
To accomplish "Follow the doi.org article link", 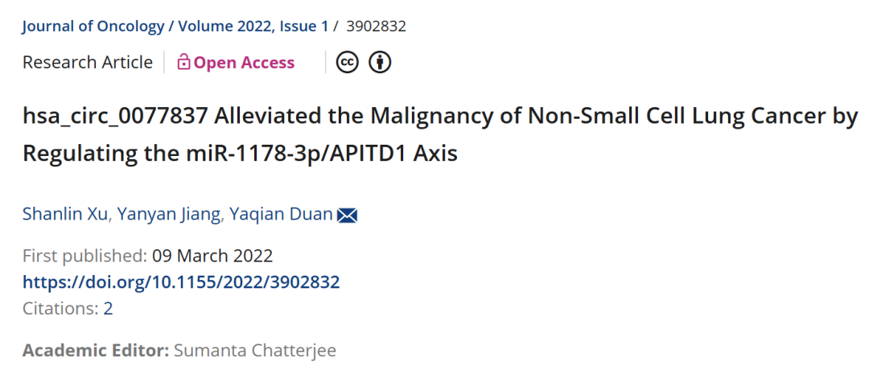I will (x=181, y=282).
